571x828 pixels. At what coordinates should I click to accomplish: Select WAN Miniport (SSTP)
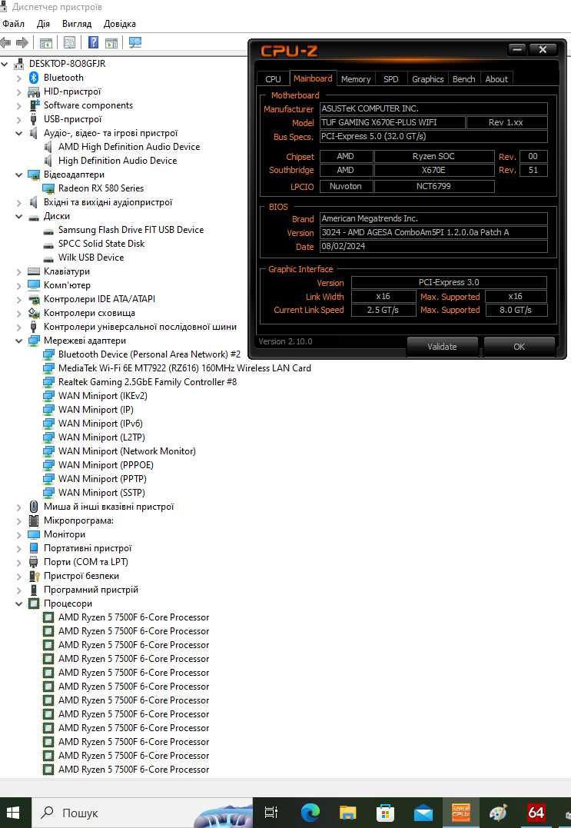tap(102, 492)
